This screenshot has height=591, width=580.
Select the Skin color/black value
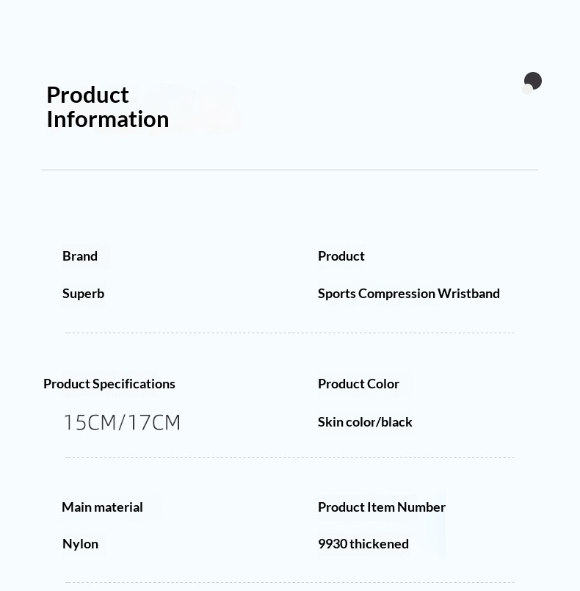[x=365, y=422]
